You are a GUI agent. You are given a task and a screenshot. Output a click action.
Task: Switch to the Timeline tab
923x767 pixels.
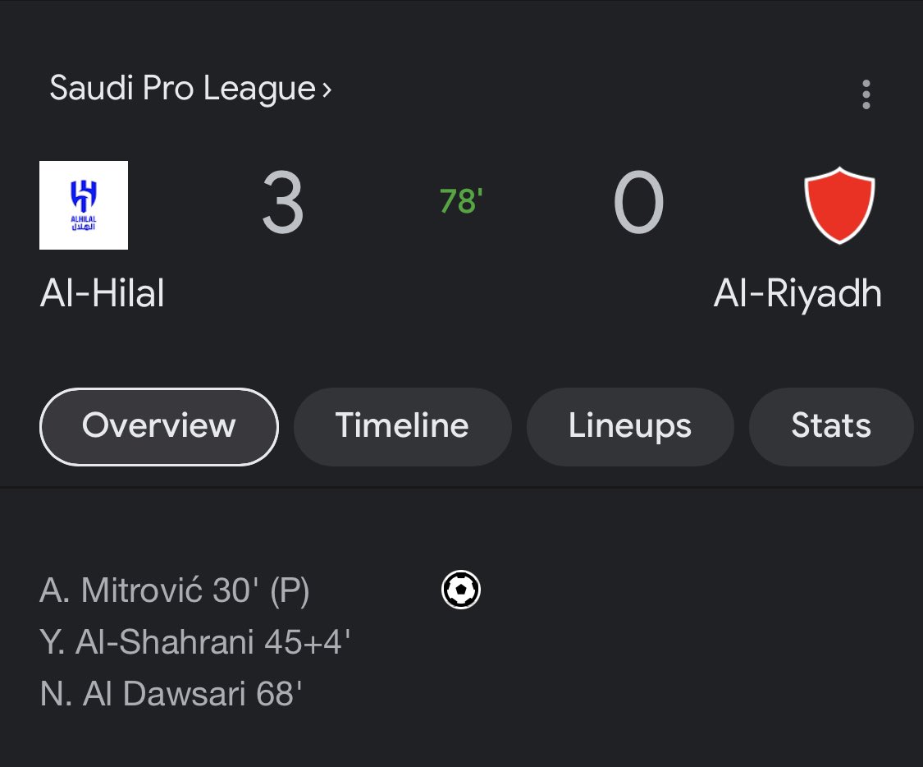pyautogui.click(x=402, y=426)
